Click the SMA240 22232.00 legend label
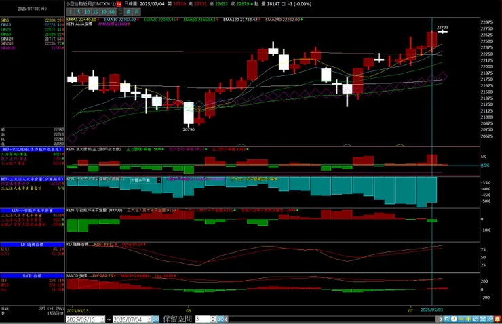This screenshot has width=502, height=324. (x=283, y=20)
